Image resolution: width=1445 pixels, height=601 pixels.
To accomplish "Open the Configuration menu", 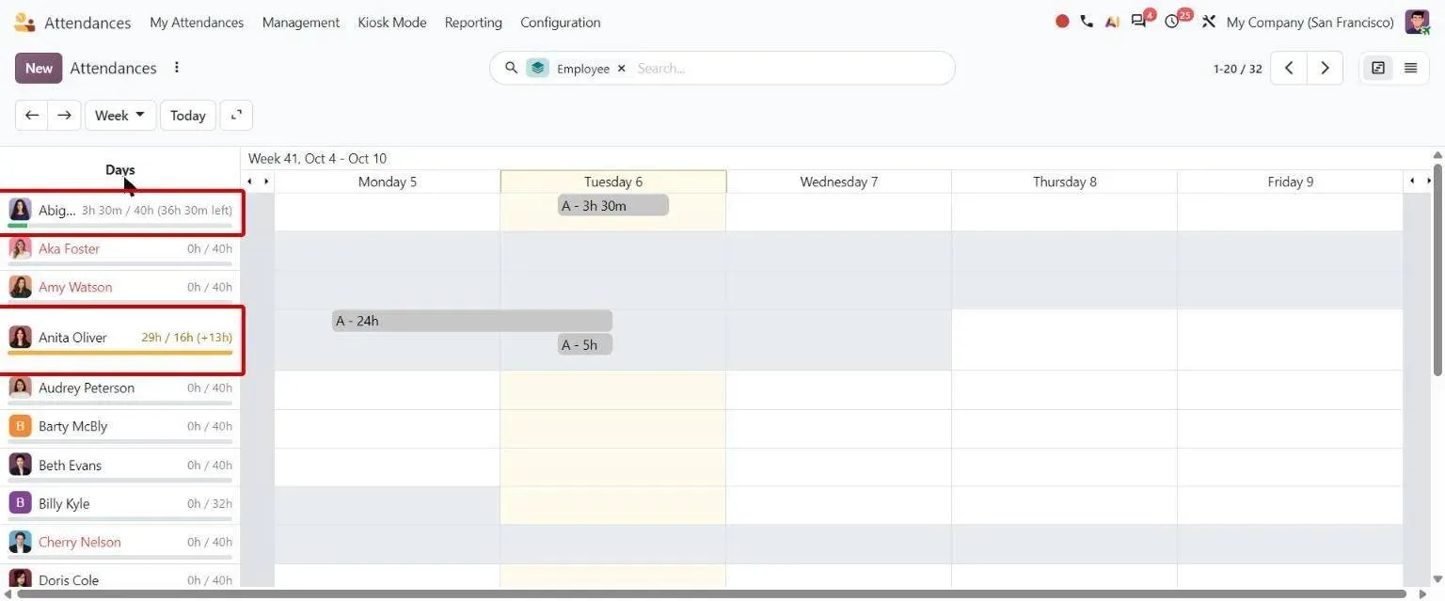I will [561, 22].
